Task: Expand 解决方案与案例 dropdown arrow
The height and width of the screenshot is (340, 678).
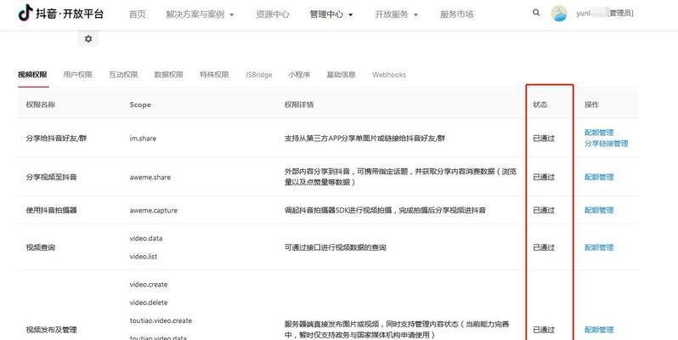Action: click(232, 14)
